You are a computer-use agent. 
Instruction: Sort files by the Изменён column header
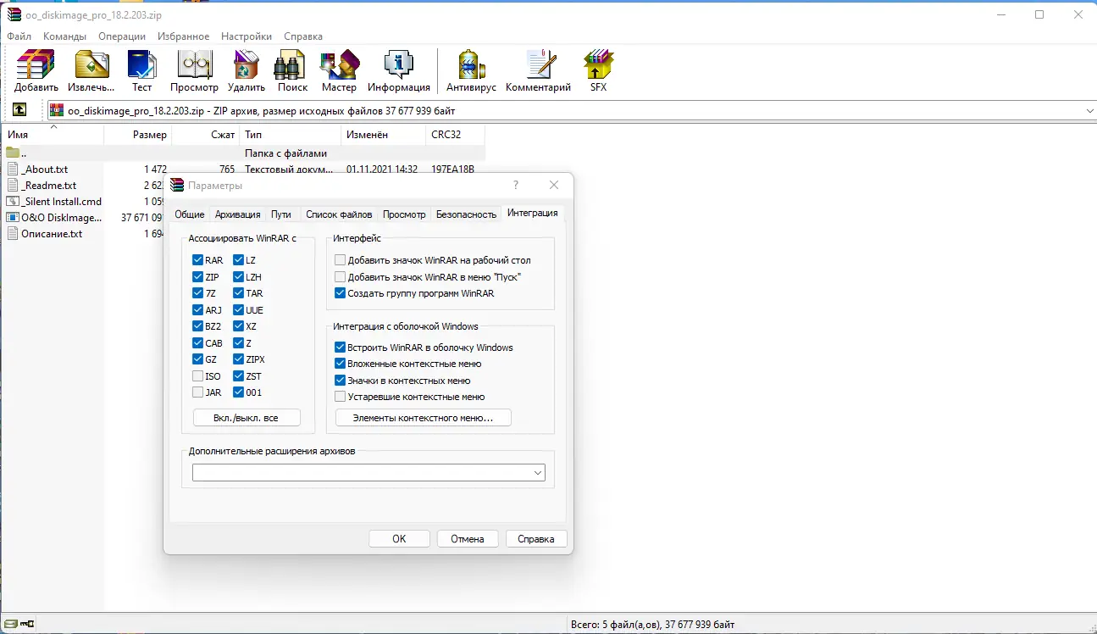tap(384, 135)
